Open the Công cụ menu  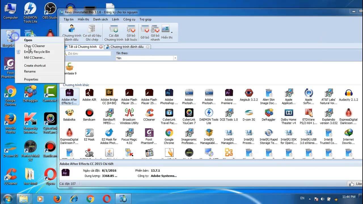tap(129, 19)
